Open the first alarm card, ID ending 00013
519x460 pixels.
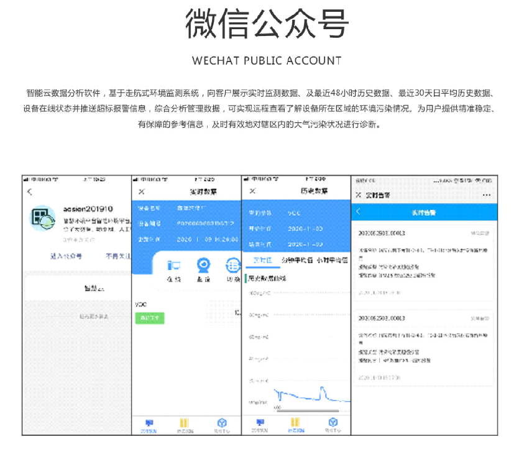coord(424,263)
